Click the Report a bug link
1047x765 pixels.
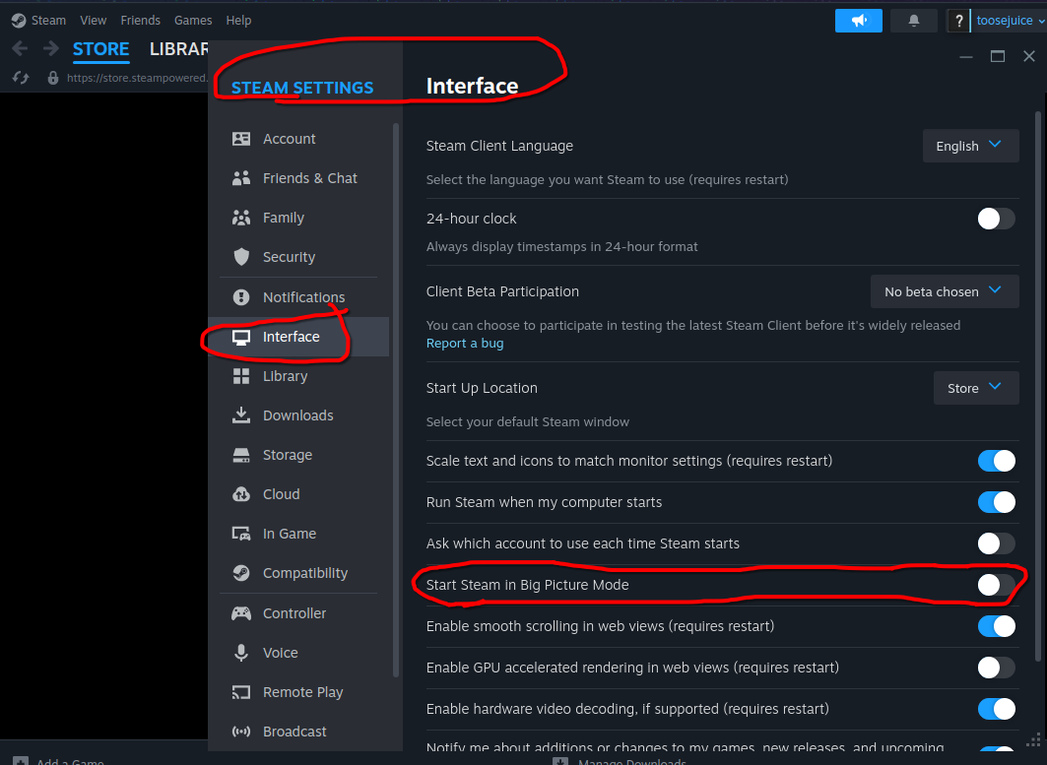click(465, 343)
